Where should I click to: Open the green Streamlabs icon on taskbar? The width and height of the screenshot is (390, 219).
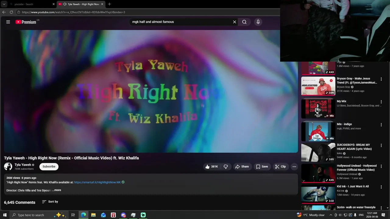coord(143,215)
